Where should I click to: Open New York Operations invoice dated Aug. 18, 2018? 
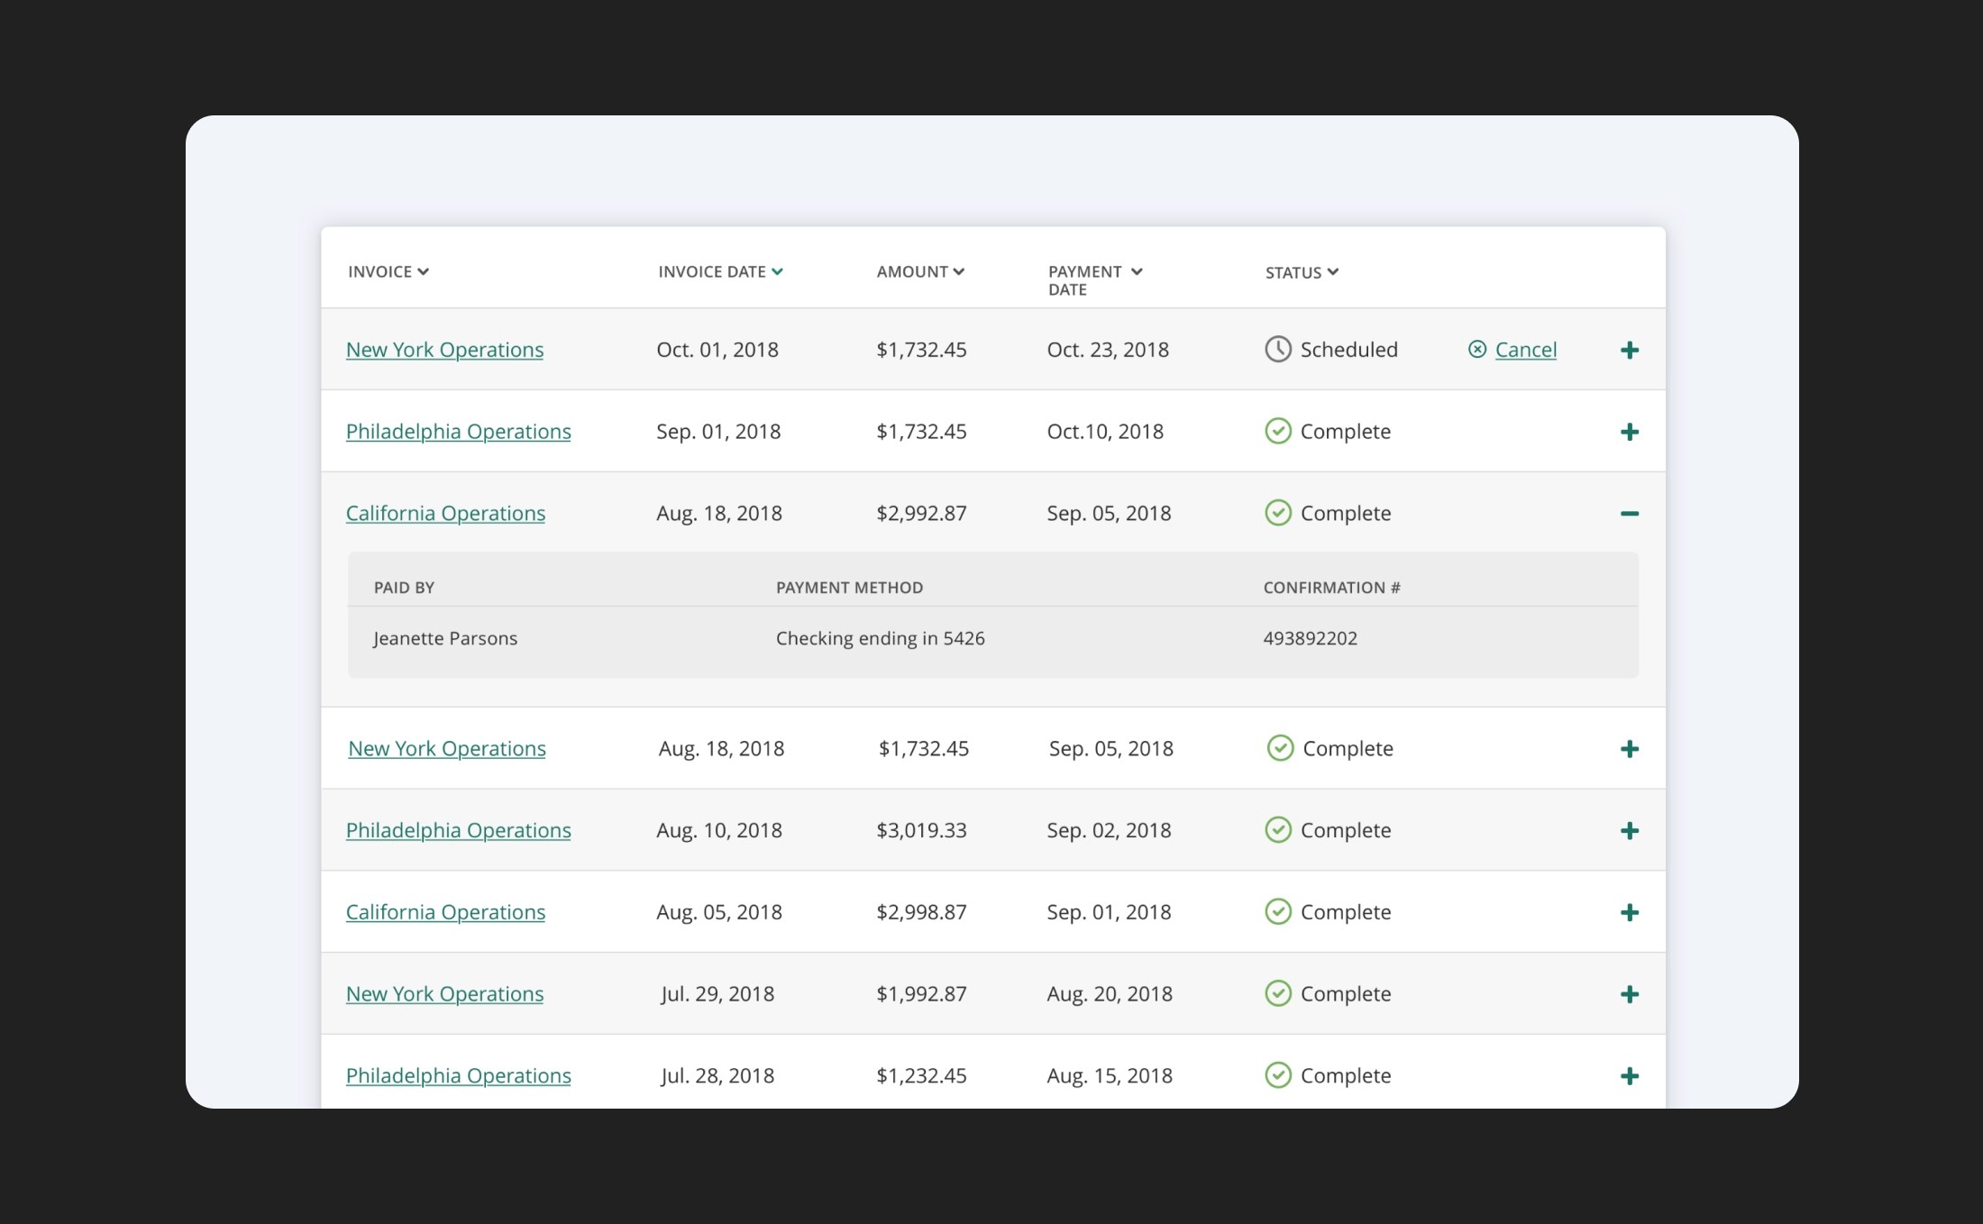pyautogui.click(x=447, y=749)
